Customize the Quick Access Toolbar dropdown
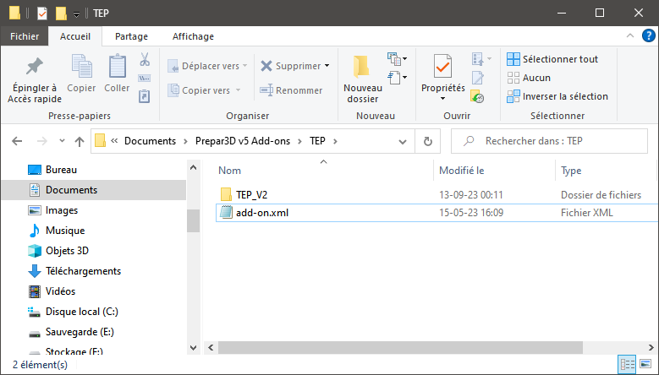Viewport: 659px width, 375px height. (x=76, y=14)
